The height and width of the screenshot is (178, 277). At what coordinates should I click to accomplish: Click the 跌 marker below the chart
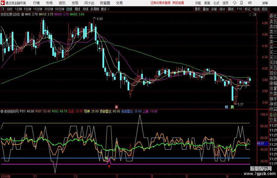click(x=232, y=107)
